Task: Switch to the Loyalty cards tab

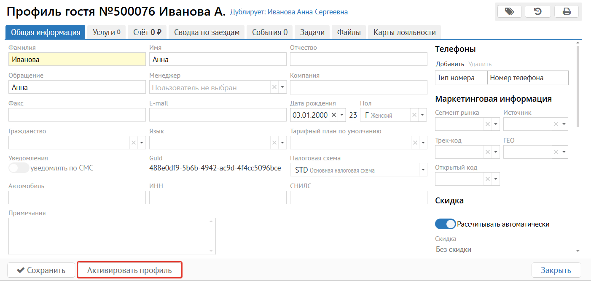Action: (x=404, y=32)
